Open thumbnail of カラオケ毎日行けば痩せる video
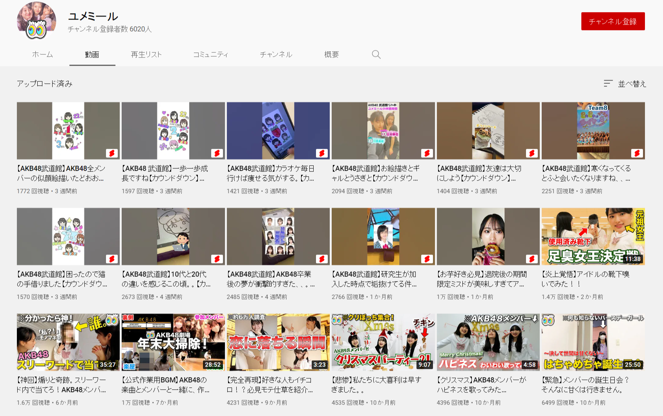663x416 pixels. tap(278, 131)
